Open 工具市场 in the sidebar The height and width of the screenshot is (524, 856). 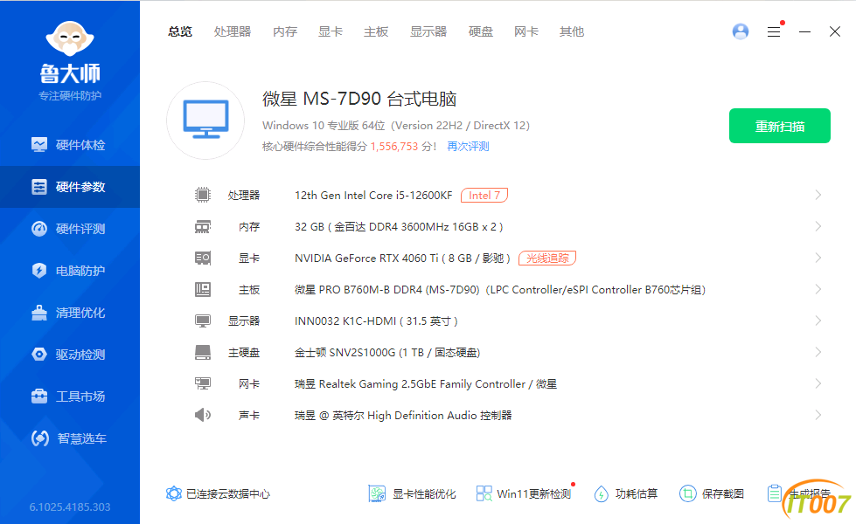70,397
